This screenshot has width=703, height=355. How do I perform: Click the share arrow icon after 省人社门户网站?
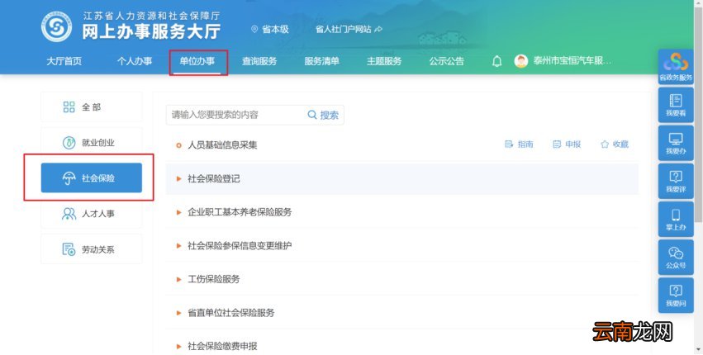[378, 29]
